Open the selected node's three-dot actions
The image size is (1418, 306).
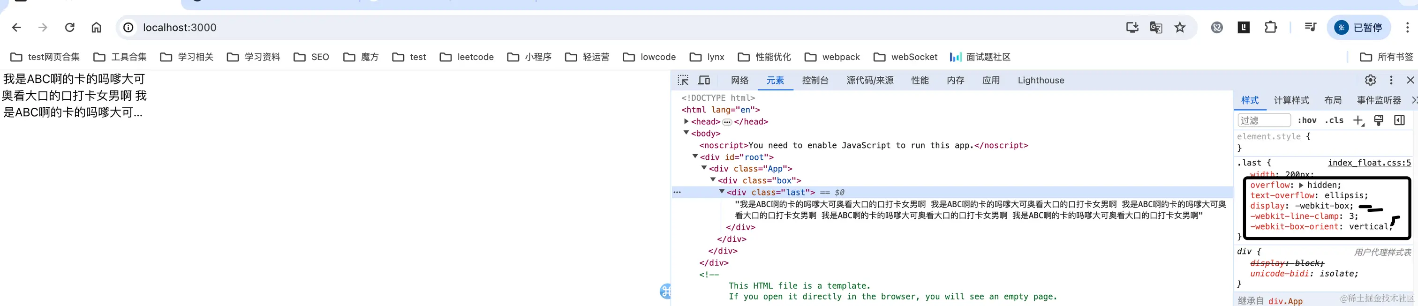pos(677,193)
